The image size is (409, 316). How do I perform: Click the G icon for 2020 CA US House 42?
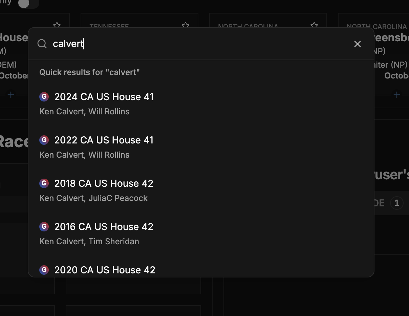pyautogui.click(x=44, y=270)
